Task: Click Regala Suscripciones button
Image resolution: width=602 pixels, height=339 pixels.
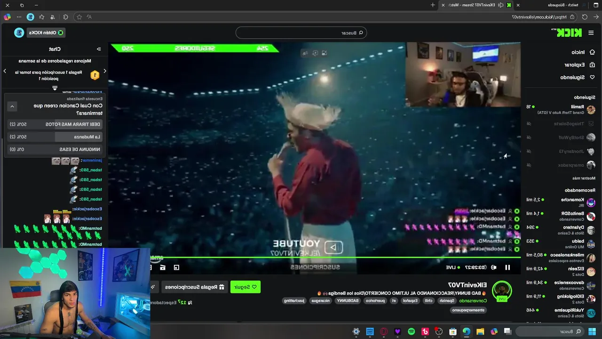Action: (194, 287)
